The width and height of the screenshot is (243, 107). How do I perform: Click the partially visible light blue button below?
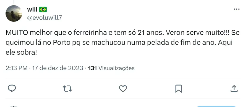(x=216, y=106)
